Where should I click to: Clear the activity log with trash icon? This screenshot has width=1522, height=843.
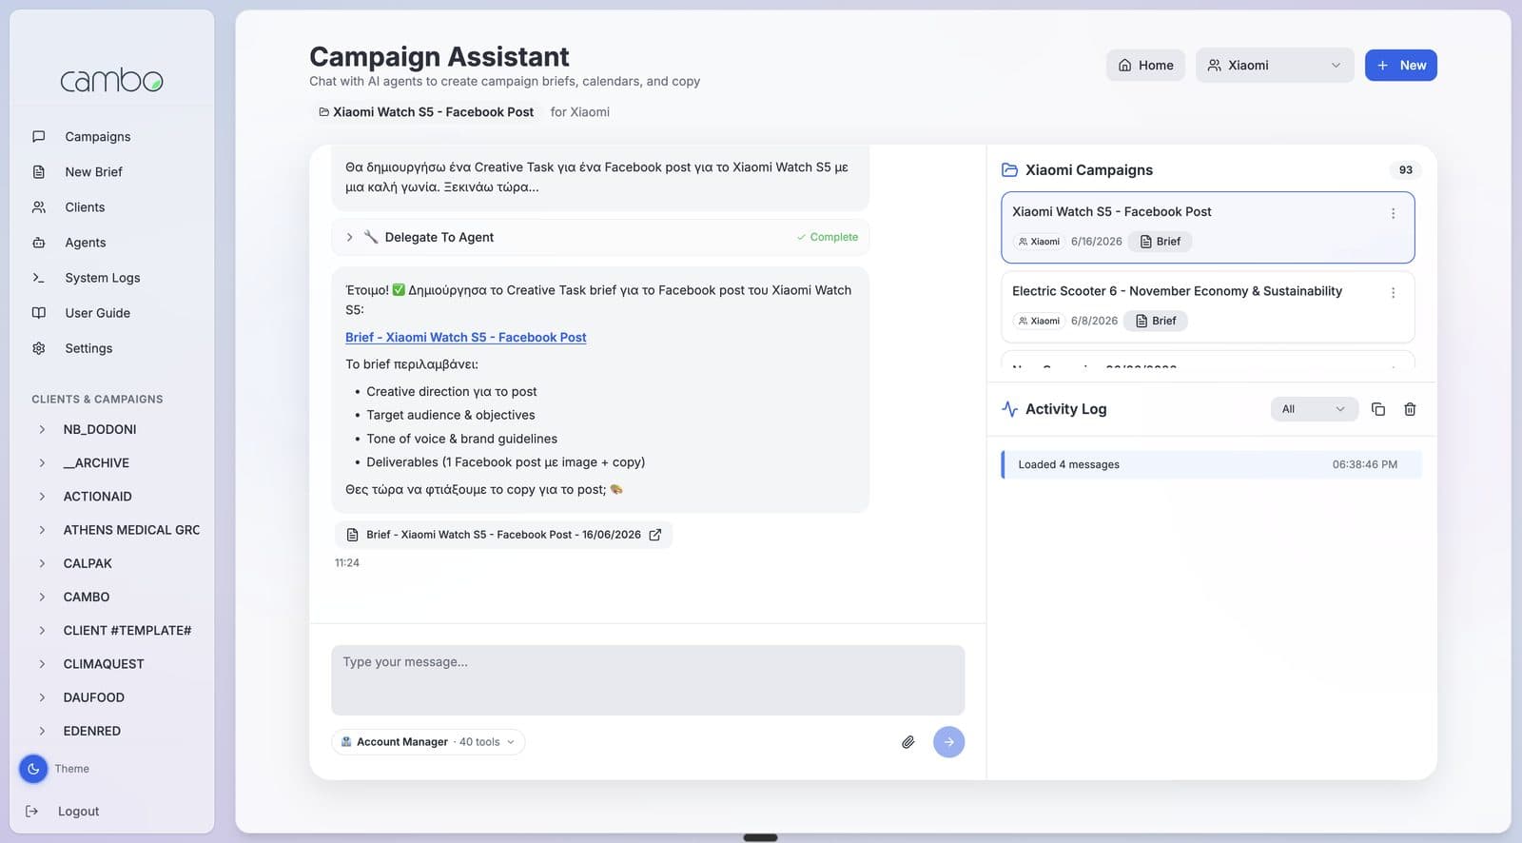coord(1410,409)
